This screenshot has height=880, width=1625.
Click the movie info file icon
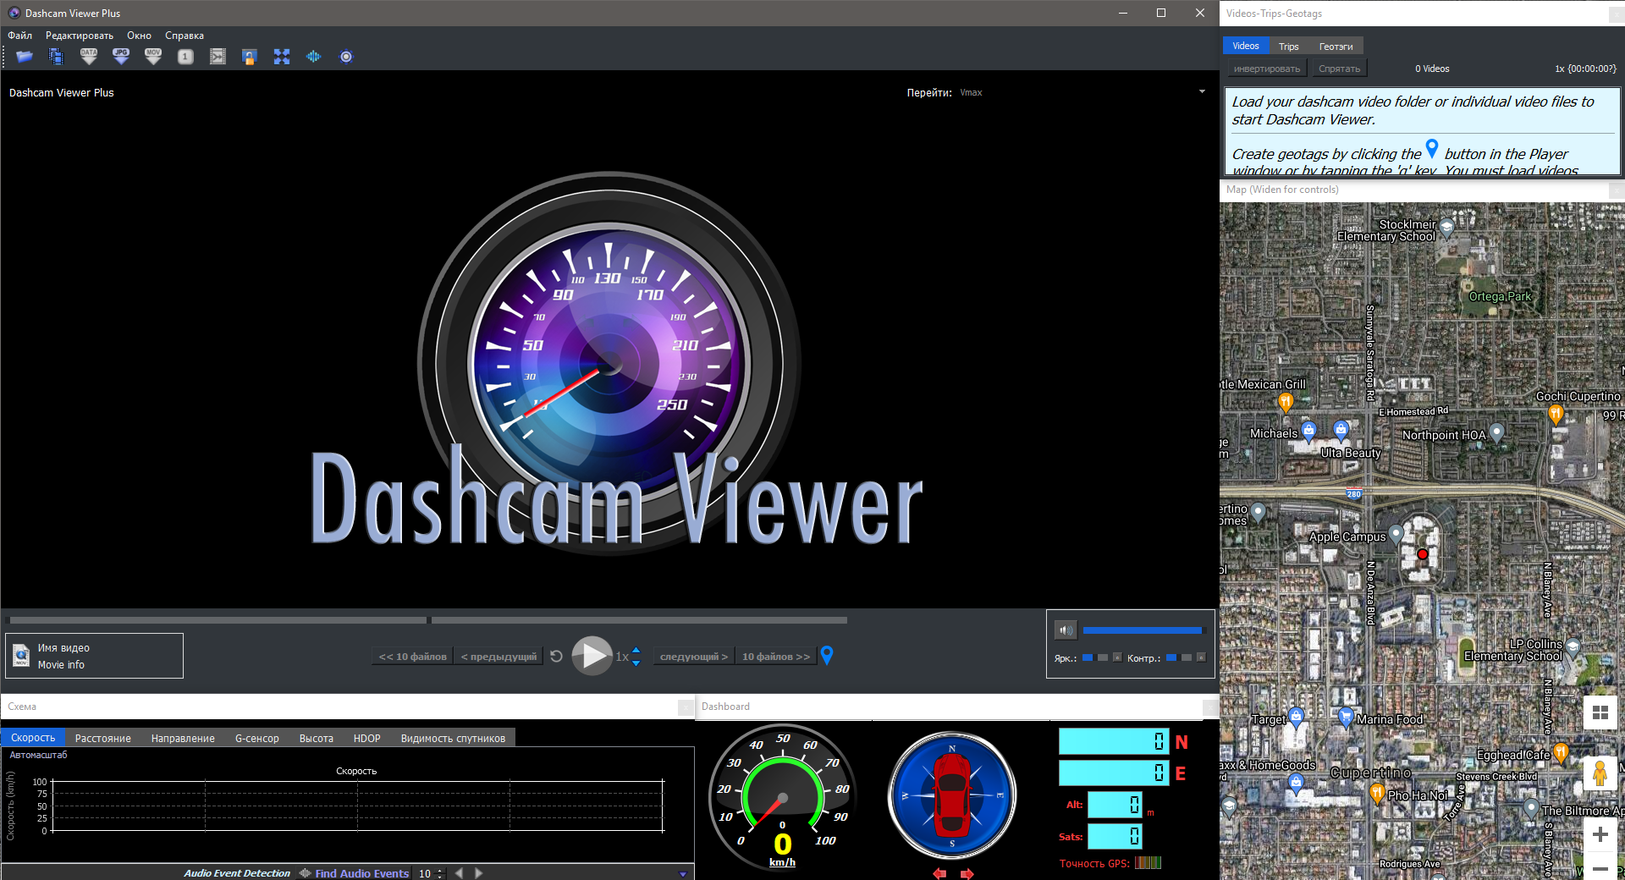coord(21,656)
